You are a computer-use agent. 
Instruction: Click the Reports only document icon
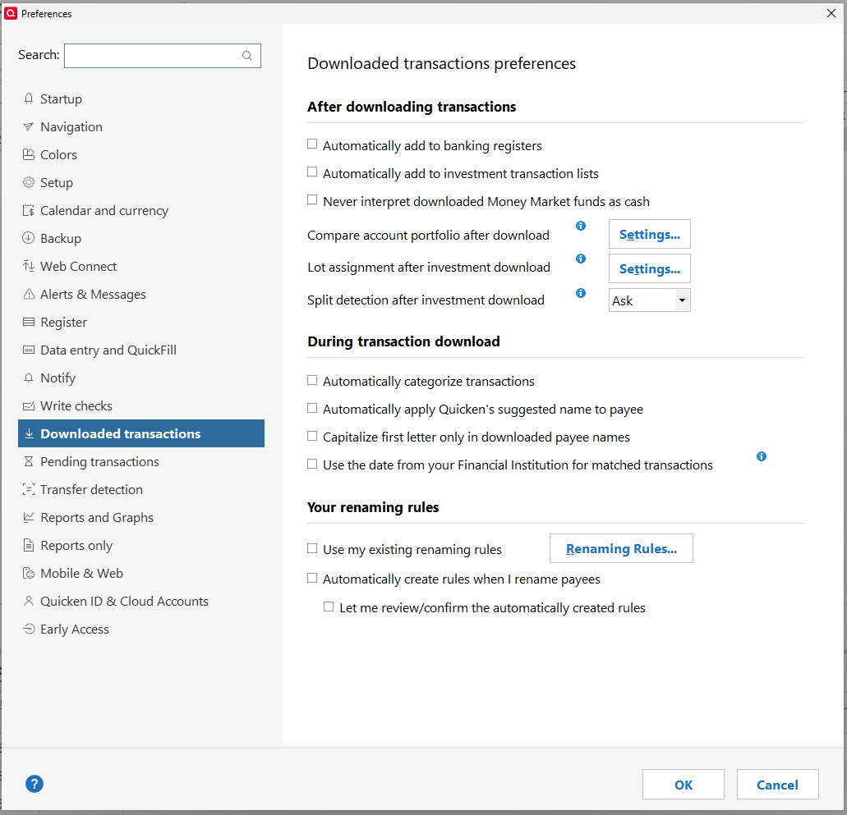pyautogui.click(x=29, y=545)
